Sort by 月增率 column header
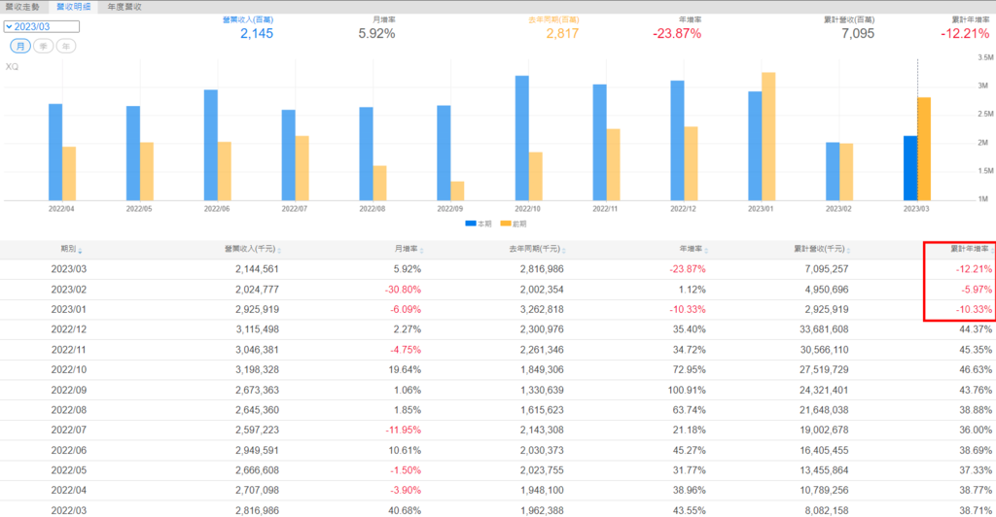 [x=409, y=250]
